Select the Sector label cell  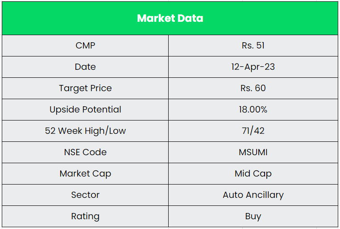[x=85, y=195]
